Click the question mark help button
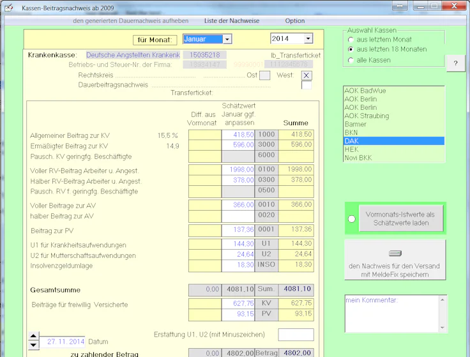 (455, 63)
